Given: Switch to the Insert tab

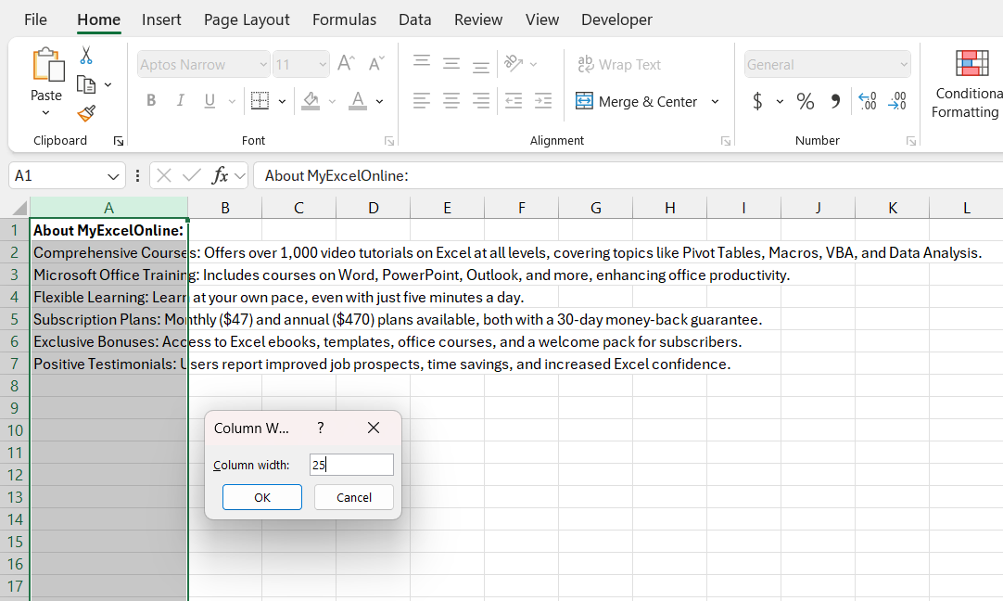Looking at the screenshot, I should 161,19.
